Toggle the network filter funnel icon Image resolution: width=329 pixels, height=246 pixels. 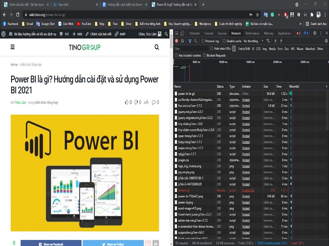point(190,41)
